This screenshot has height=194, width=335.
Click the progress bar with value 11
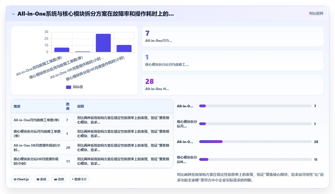[x=255, y=159]
